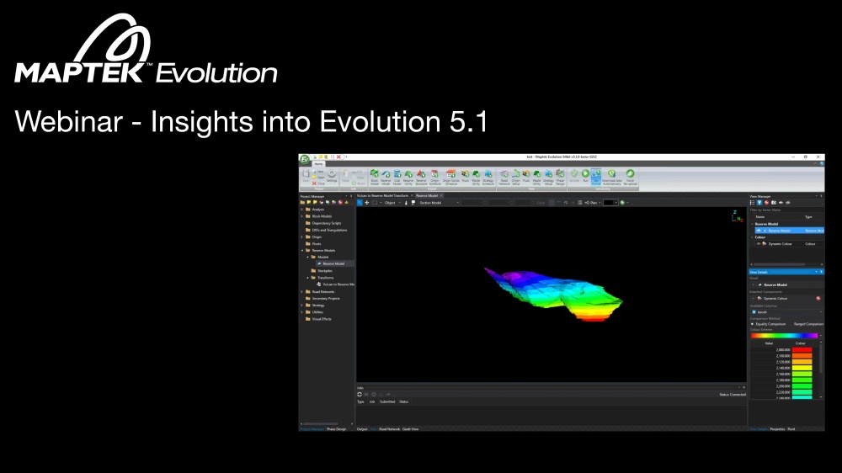Open the Home ribbon tab
Image resolution: width=842 pixels, height=473 pixels.
pyautogui.click(x=318, y=164)
